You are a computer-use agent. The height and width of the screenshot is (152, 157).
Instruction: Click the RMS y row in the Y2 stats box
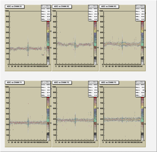pyautogui.click(x=93, y=95)
